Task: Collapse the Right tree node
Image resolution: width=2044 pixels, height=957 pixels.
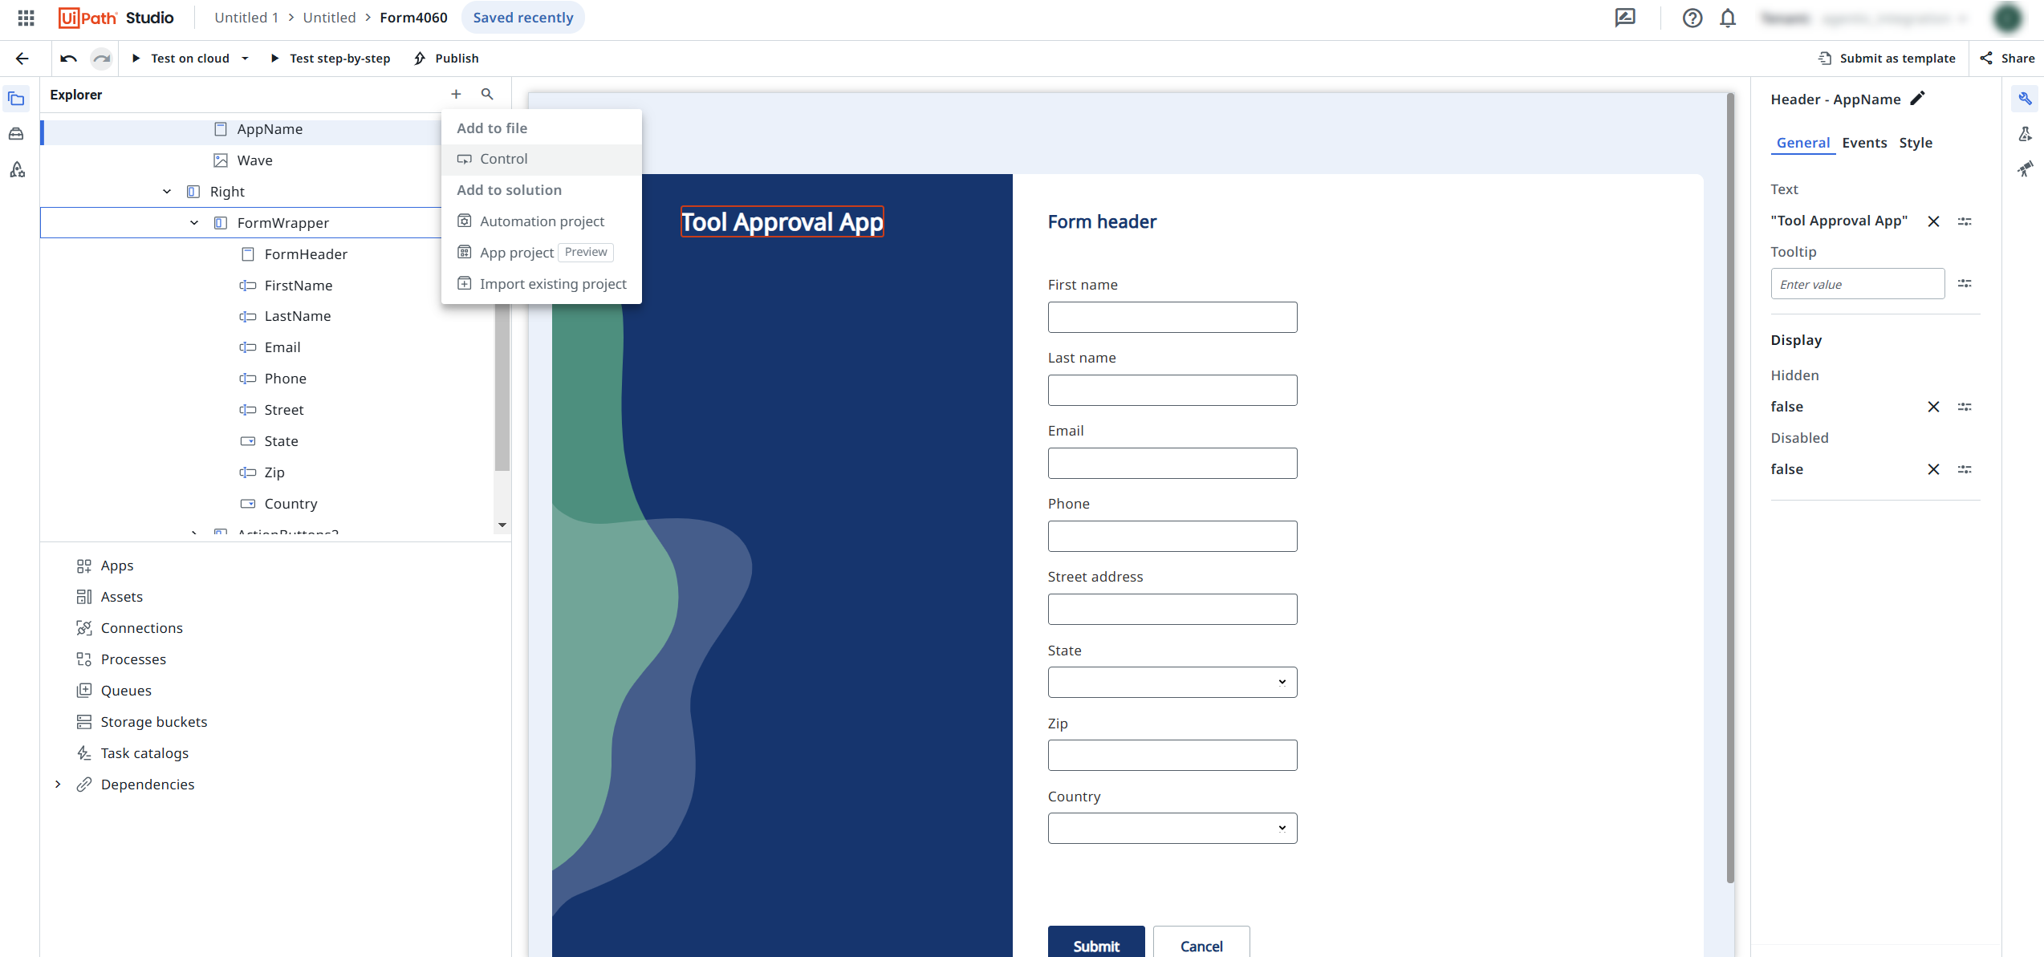Action: pyautogui.click(x=167, y=192)
